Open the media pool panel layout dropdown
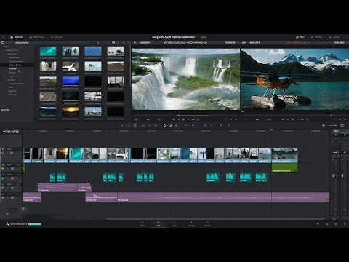 pos(3,42)
